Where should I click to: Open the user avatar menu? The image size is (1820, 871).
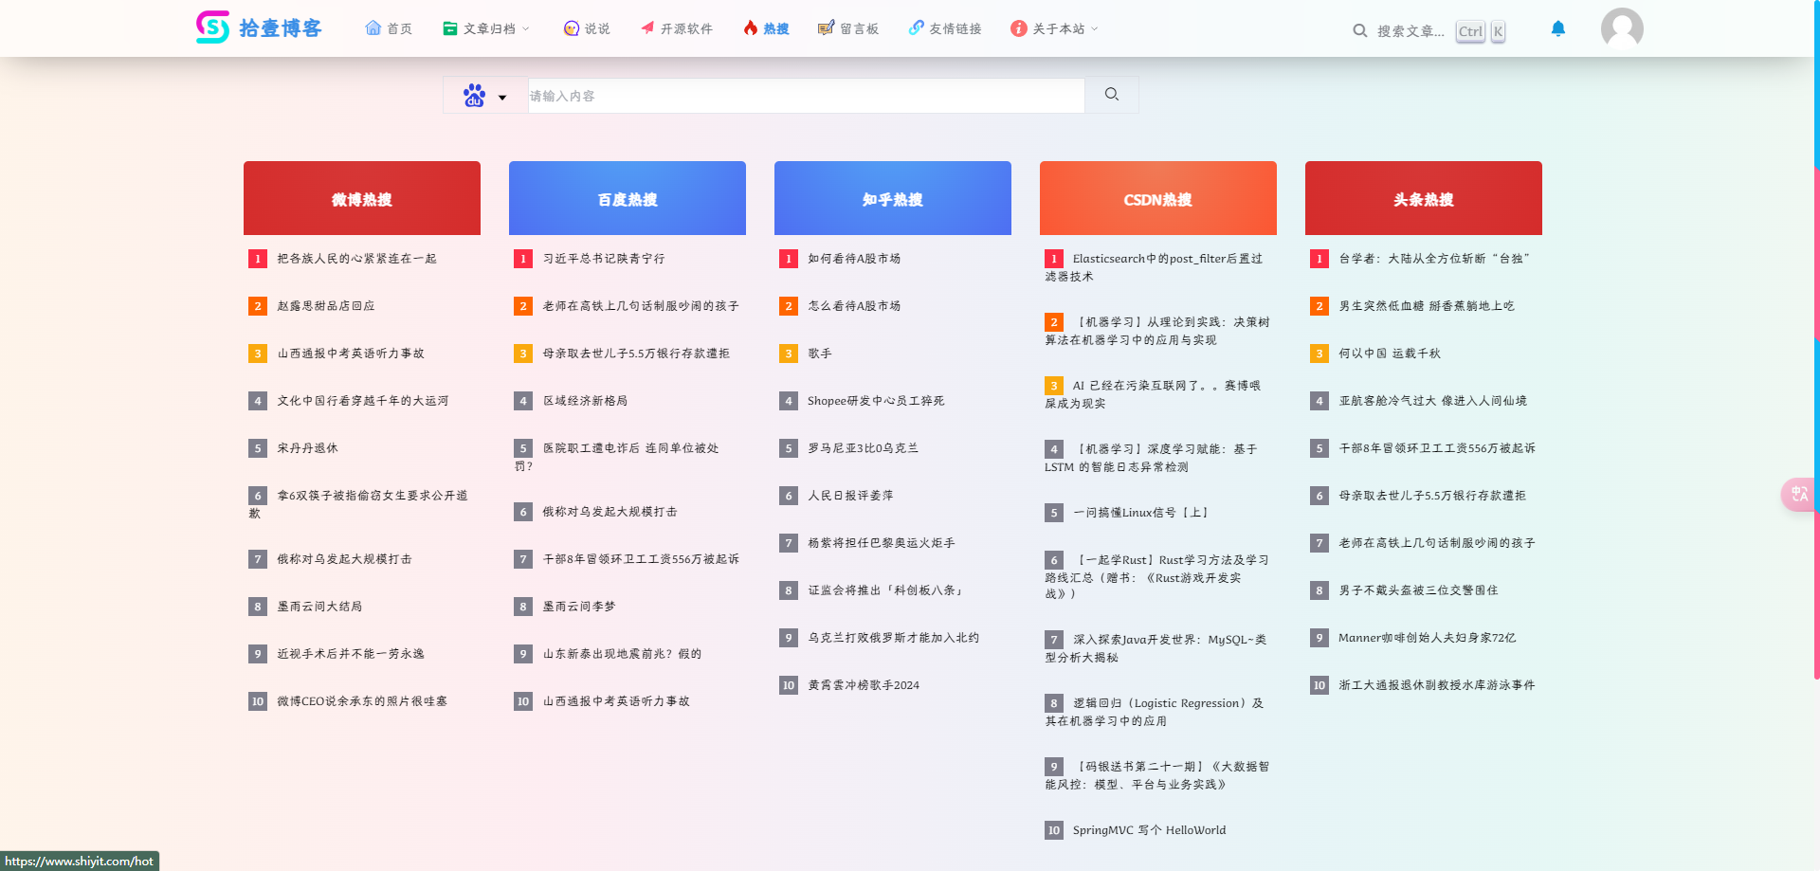coord(1622,28)
